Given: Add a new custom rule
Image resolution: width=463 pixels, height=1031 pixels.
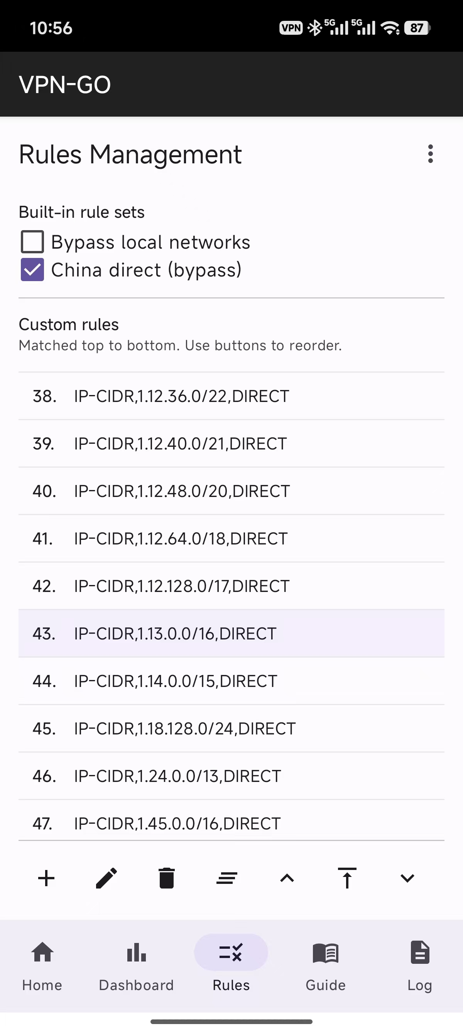Looking at the screenshot, I should point(46,878).
